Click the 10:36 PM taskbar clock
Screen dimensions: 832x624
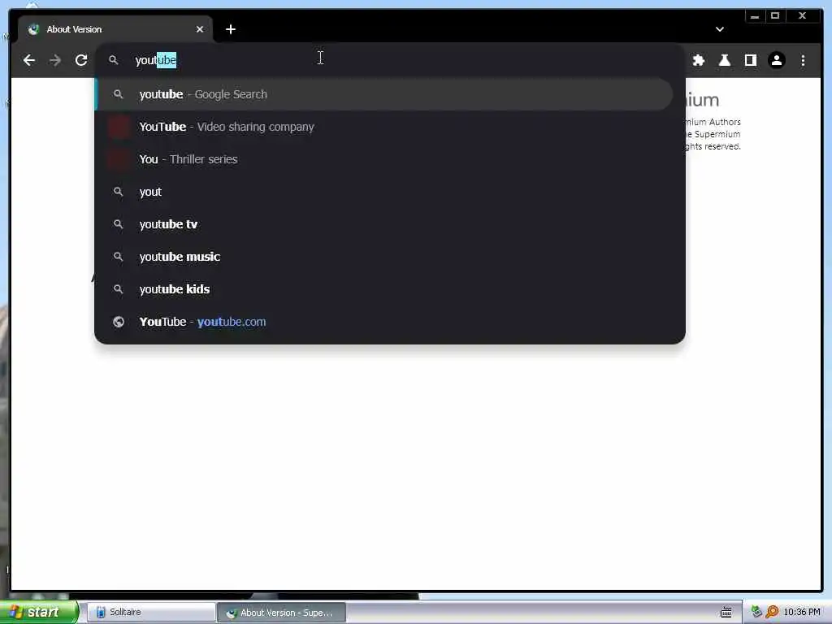tap(802, 613)
